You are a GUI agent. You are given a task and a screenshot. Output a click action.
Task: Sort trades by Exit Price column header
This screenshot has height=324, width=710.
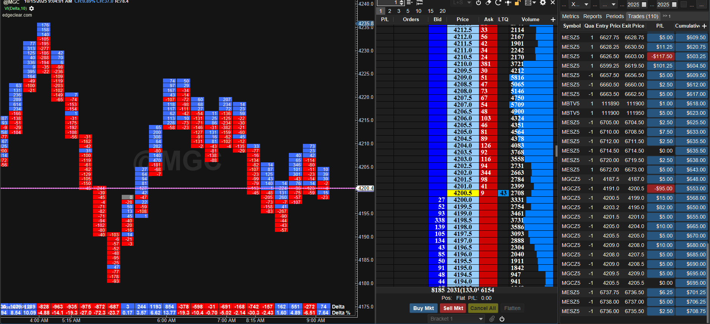(x=633, y=26)
